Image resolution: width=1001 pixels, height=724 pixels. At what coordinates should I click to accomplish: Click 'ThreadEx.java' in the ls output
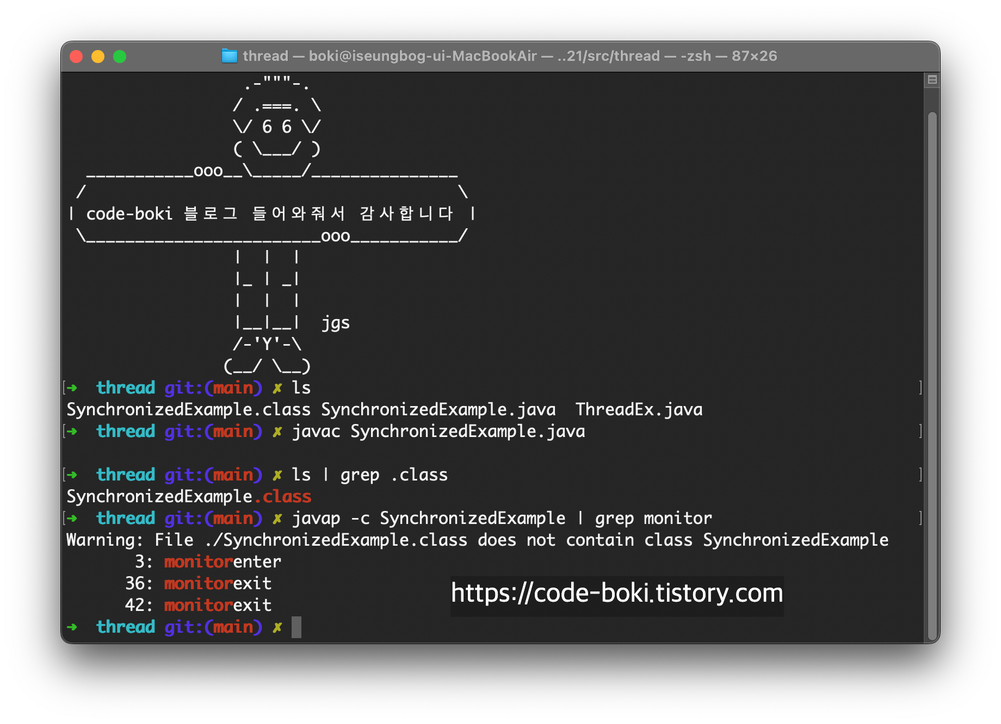639,409
